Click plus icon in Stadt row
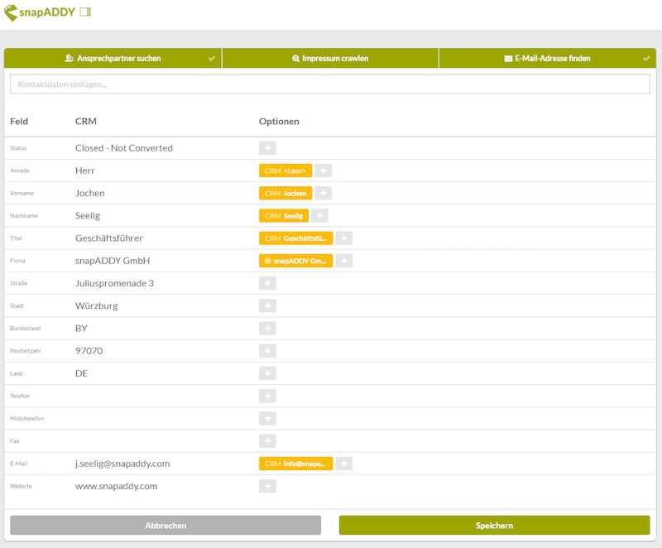Viewport: 662px width, 548px height. point(267,305)
